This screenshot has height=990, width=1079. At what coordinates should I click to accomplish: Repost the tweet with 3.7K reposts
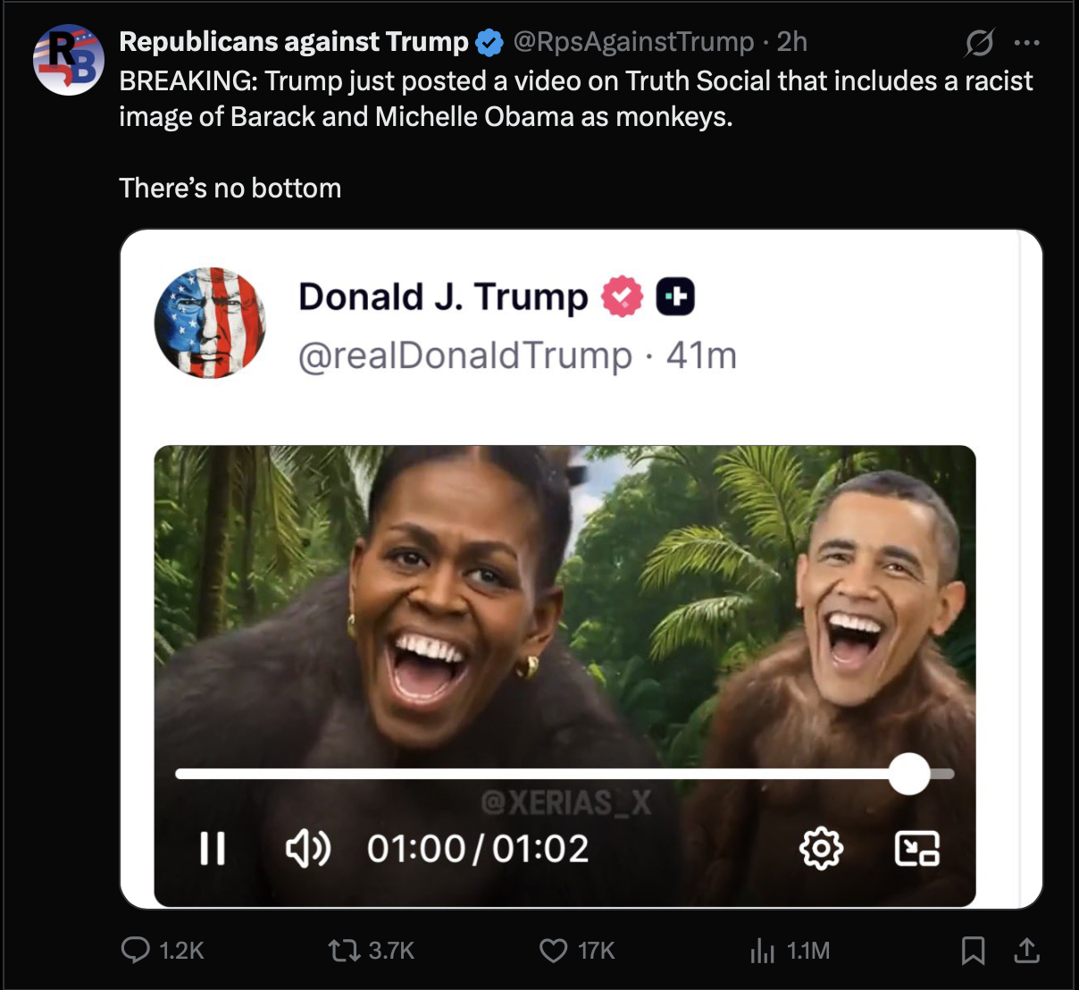click(x=340, y=950)
